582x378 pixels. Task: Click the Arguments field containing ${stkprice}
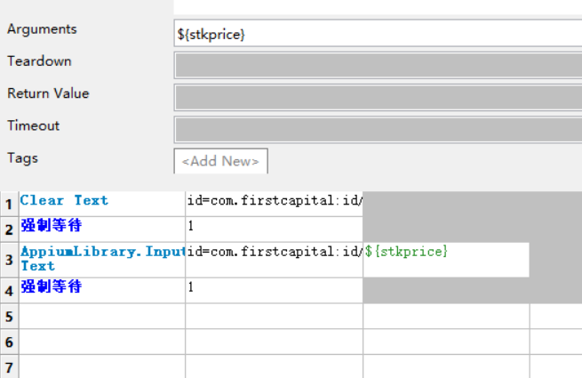pyautogui.click(x=378, y=34)
